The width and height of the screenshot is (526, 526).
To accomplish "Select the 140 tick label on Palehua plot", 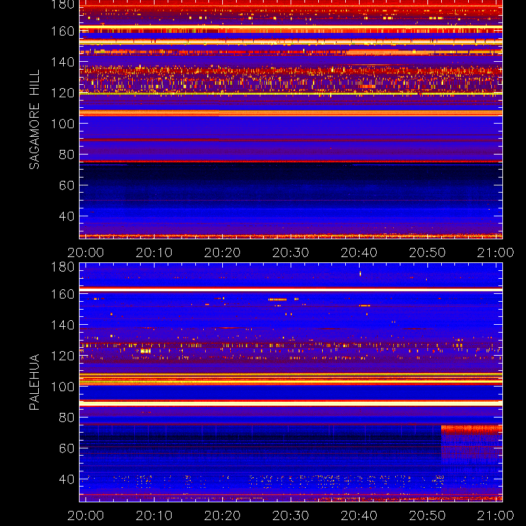I will 62,325.
